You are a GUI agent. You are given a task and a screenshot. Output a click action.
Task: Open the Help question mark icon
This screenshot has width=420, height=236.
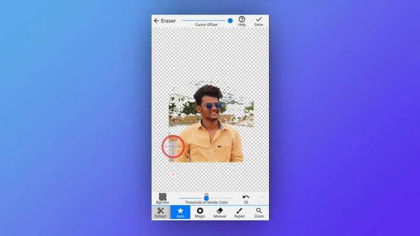(242, 19)
